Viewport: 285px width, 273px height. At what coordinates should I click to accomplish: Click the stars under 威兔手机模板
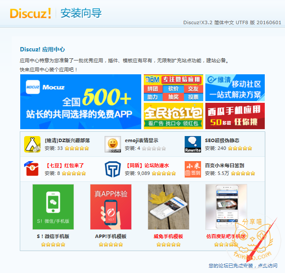(168, 244)
